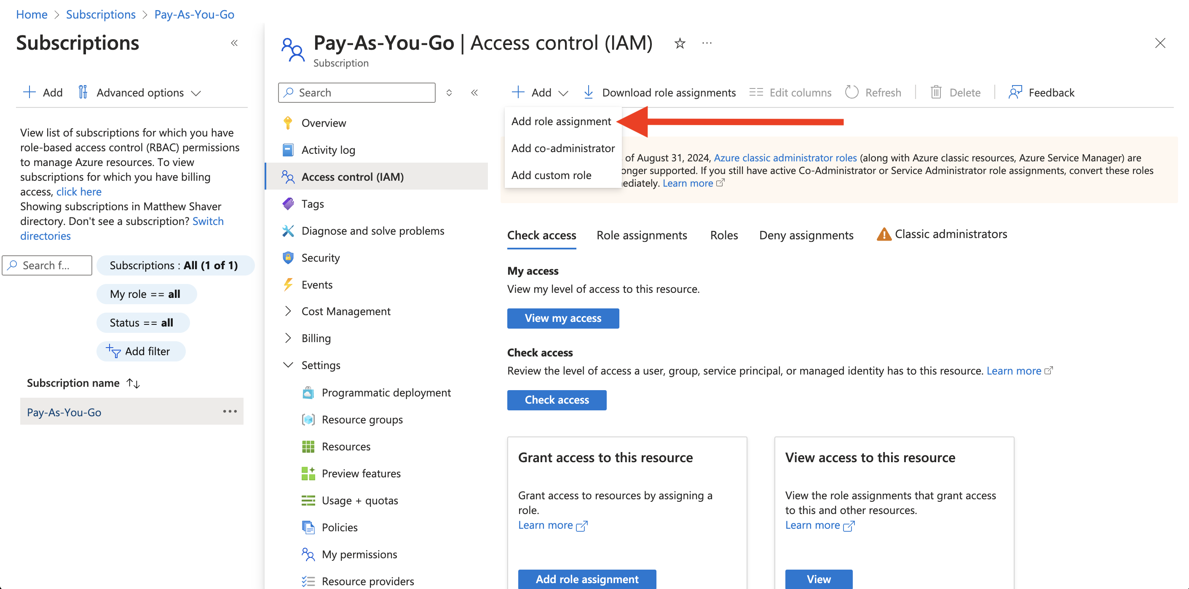Open Resource groups under Settings

(362, 419)
